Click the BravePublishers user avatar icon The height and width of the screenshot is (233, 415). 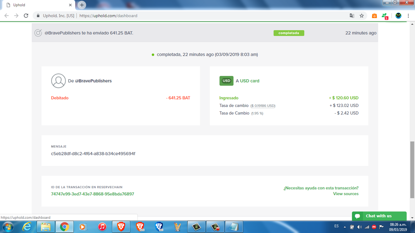58,81
